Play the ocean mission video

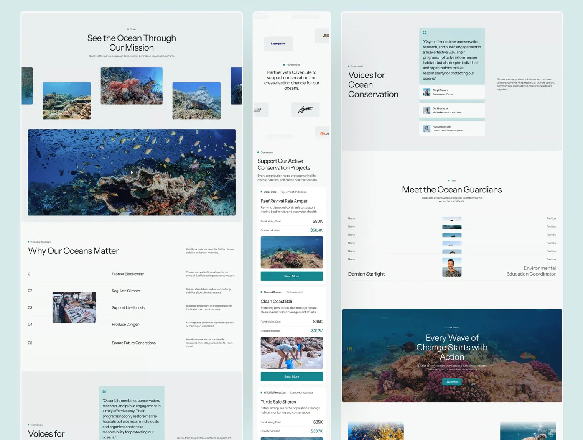tap(132, 172)
